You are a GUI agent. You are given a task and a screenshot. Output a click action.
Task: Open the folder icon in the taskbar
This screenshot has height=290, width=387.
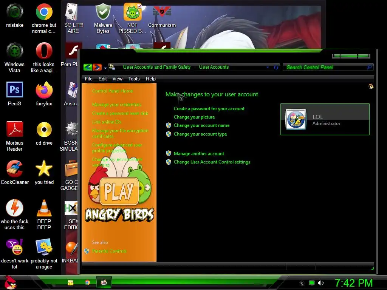(71, 282)
